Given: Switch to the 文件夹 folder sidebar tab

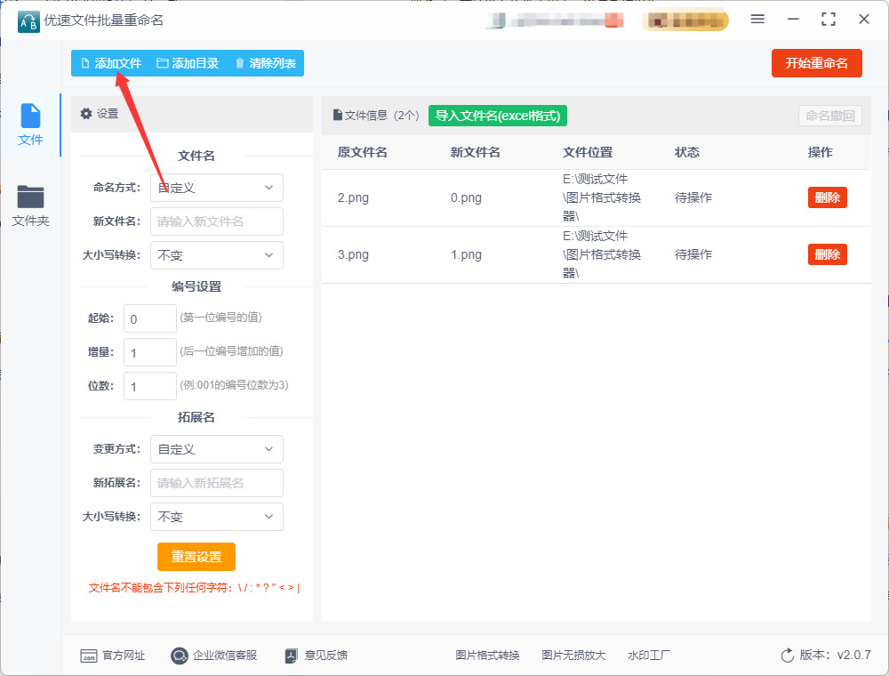Looking at the screenshot, I should [x=30, y=205].
